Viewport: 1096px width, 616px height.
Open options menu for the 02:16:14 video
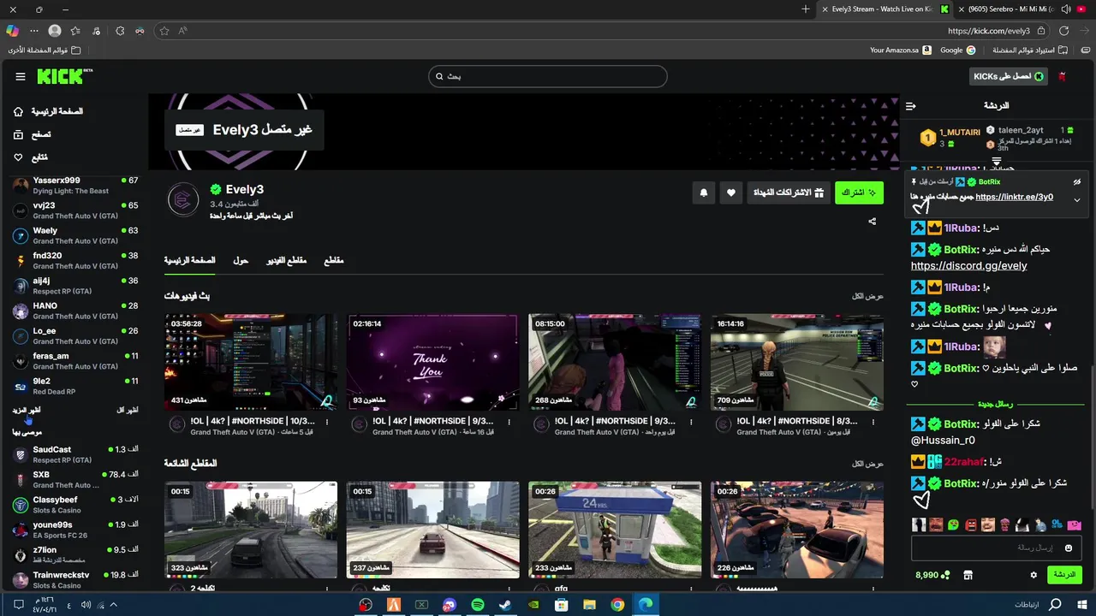pyautogui.click(x=509, y=422)
